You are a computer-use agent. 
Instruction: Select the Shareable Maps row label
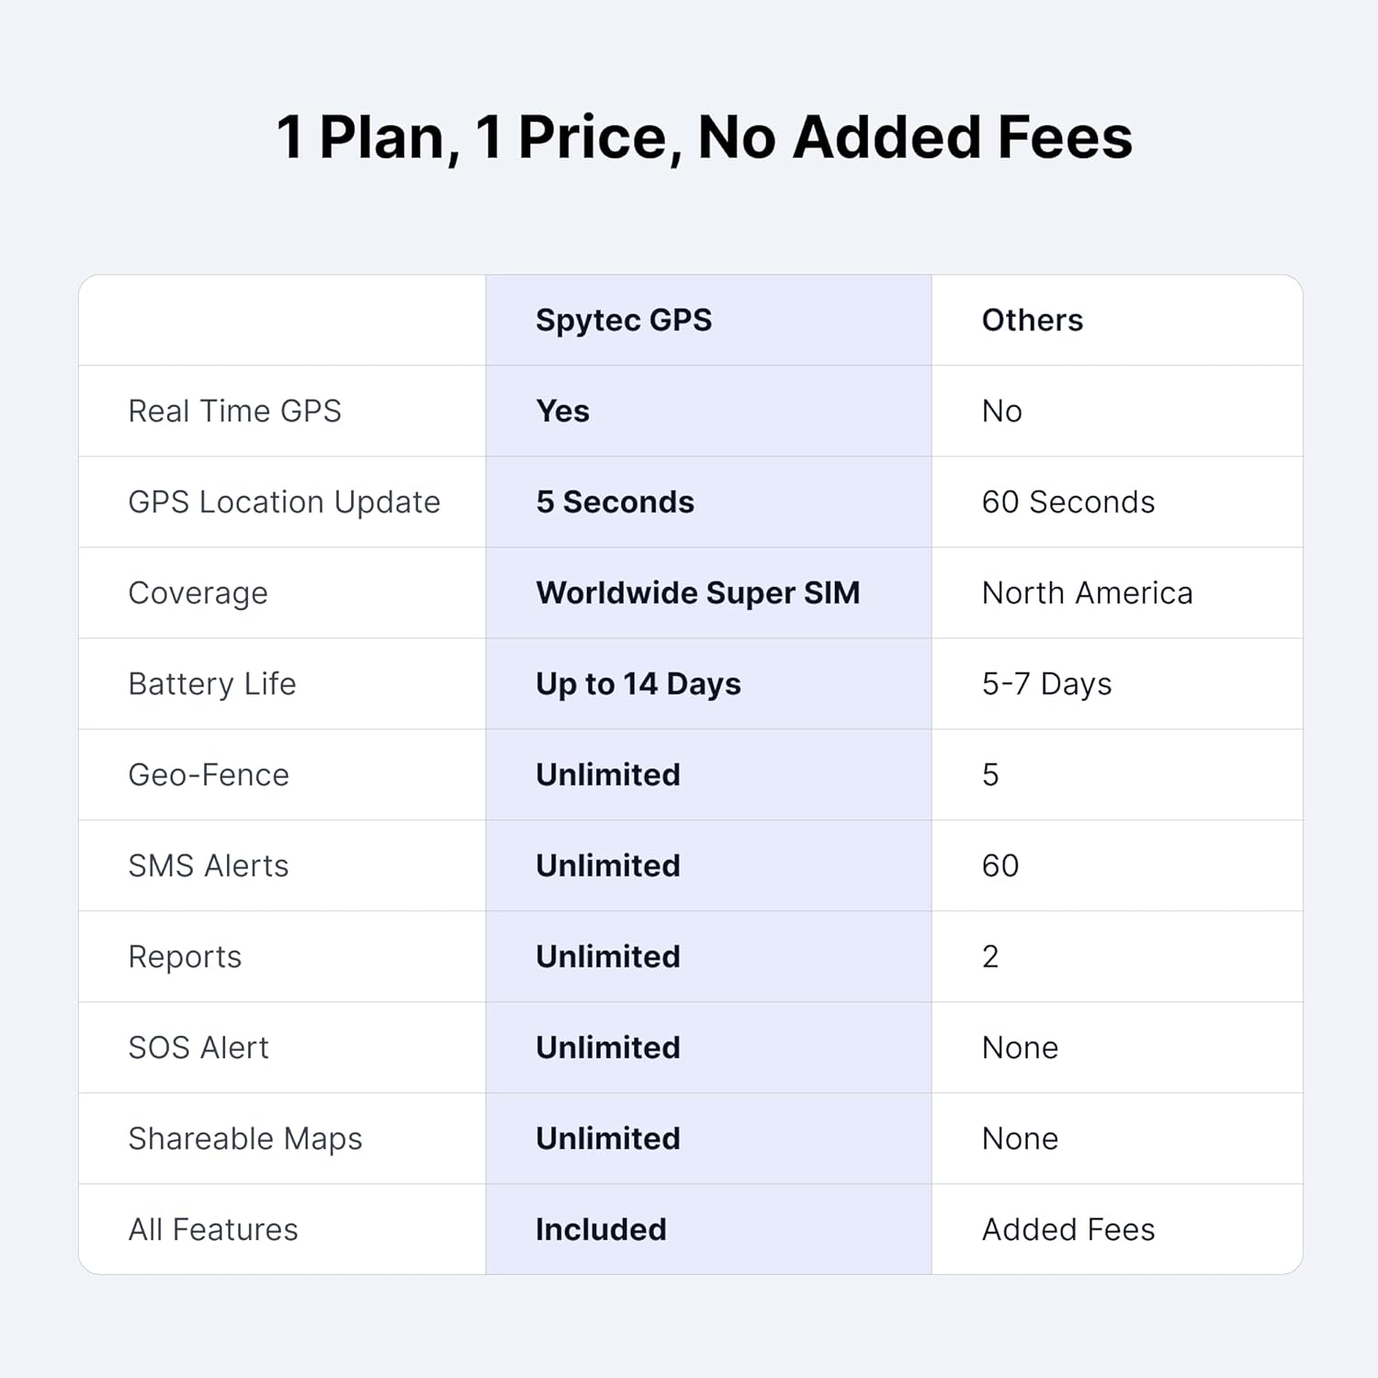[x=245, y=1138]
